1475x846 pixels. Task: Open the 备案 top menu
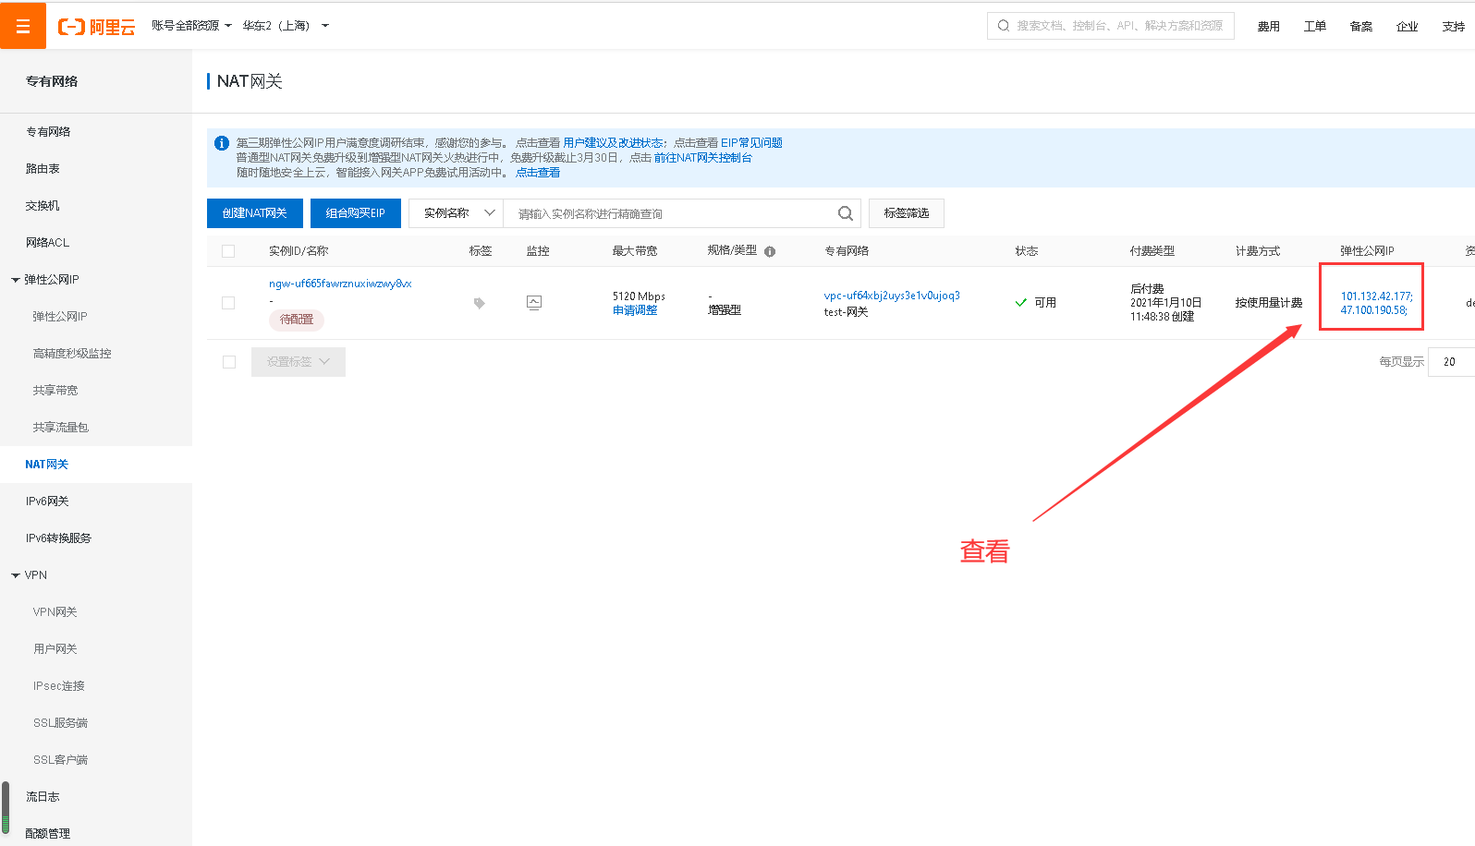coord(1360,27)
